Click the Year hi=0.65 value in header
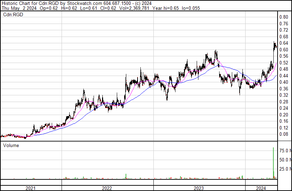This screenshot has height=191, width=292. click(x=166, y=8)
